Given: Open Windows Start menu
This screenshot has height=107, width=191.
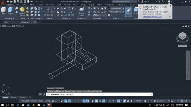Looking at the screenshot, I should pos(2,105).
